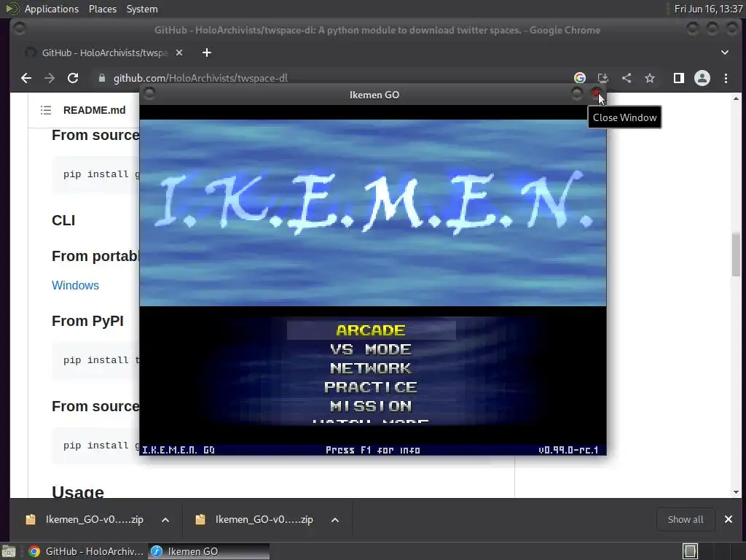Open Applications menu

click(x=52, y=9)
